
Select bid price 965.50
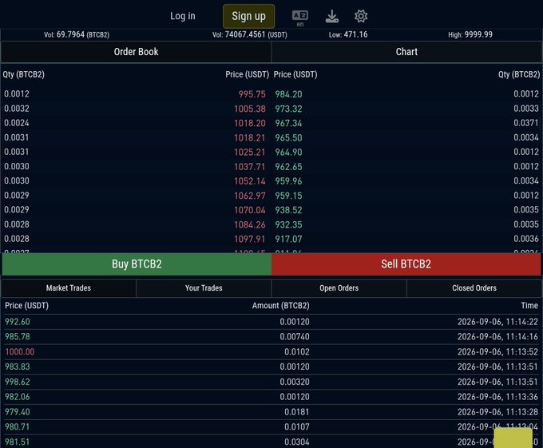tap(288, 138)
